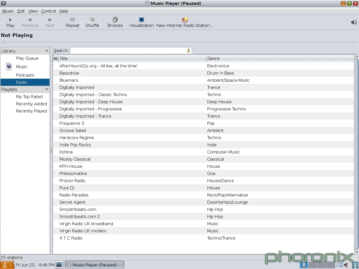Click the desktop switcher icon in taskbar
The height and width of the screenshot is (269, 359).
pyautogui.click(x=59, y=265)
